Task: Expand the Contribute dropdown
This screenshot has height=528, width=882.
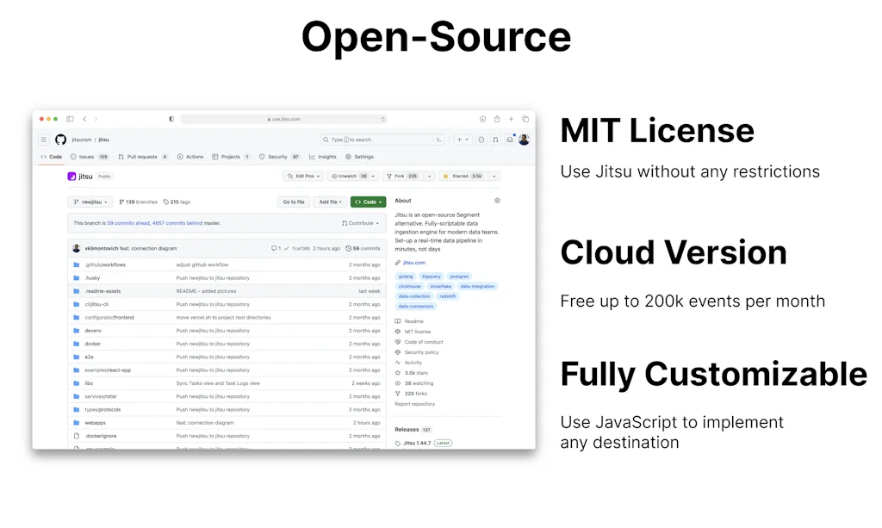Action: tap(361, 223)
